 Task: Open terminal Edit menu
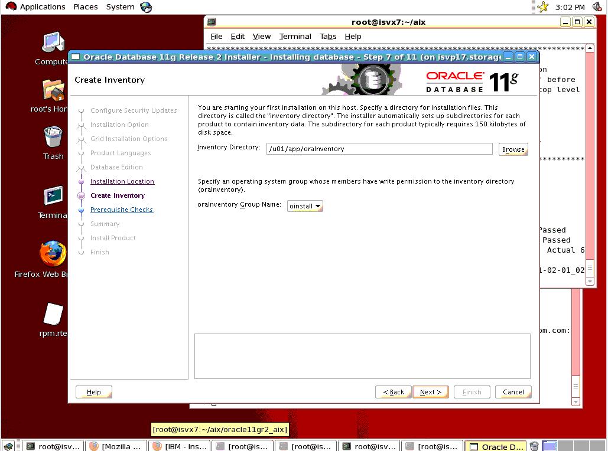click(238, 37)
